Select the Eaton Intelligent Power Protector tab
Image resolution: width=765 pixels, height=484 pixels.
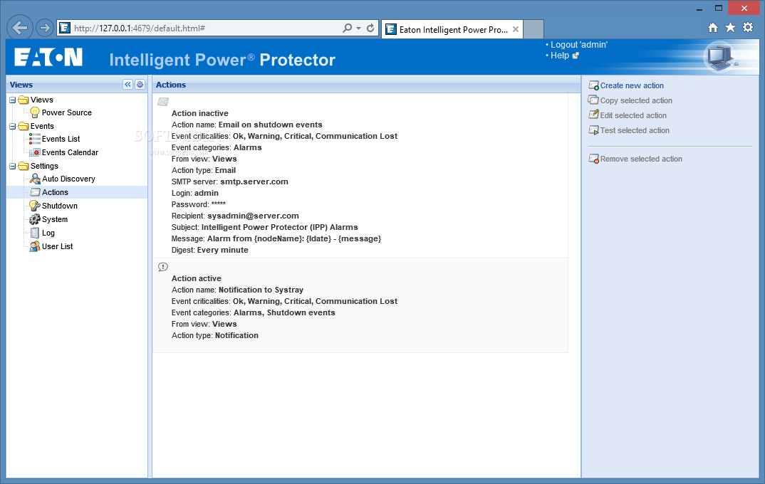tap(452, 29)
